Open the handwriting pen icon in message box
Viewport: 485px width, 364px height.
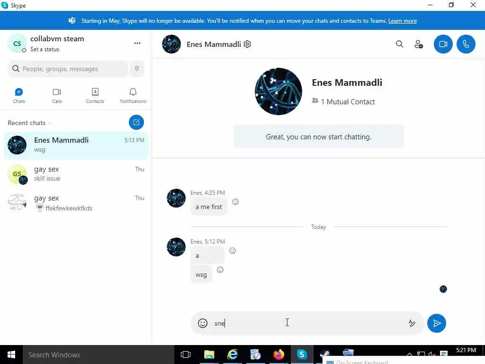pos(412,323)
